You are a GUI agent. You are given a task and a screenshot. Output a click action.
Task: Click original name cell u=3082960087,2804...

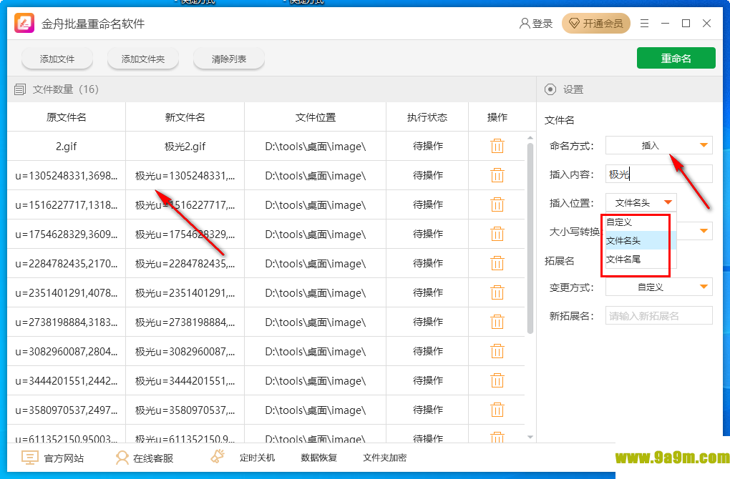click(x=66, y=352)
